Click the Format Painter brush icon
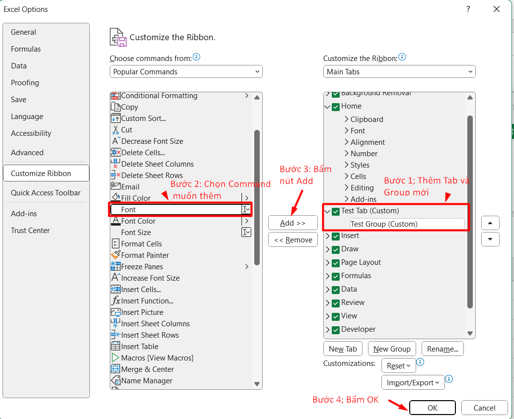The width and height of the screenshot is (514, 419). tap(116, 255)
